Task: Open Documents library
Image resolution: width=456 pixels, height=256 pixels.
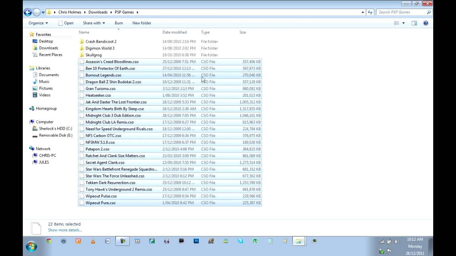Action: pos(49,75)
